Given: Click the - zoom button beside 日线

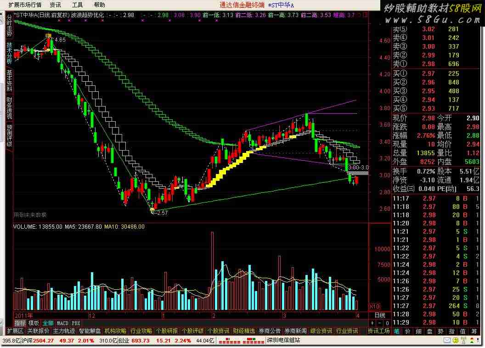Looking at the screenshot, I should pos(379,323).
